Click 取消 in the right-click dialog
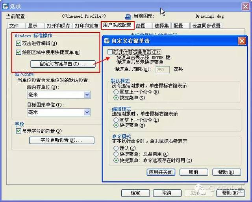Image resolution: width=252 pixels, height=202 pixels. [x=194, y=172]
